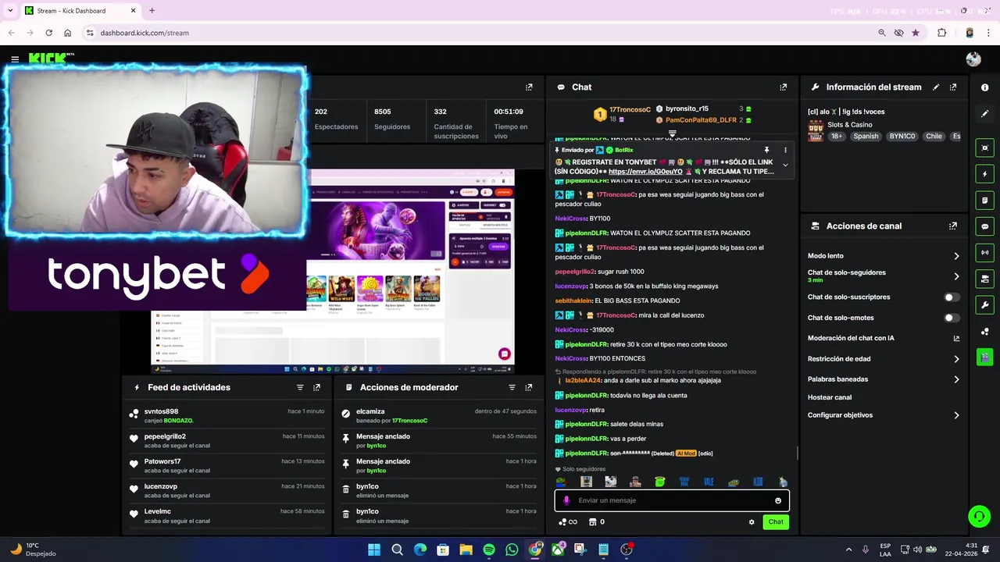Open the Kick hamburger menu

point(15,59)
